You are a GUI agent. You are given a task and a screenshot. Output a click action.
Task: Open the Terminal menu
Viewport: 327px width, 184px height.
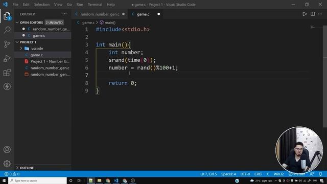[95, 5]
